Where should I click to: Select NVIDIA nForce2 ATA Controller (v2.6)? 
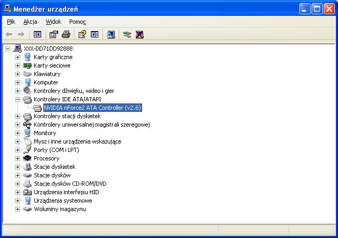[92, 108]
